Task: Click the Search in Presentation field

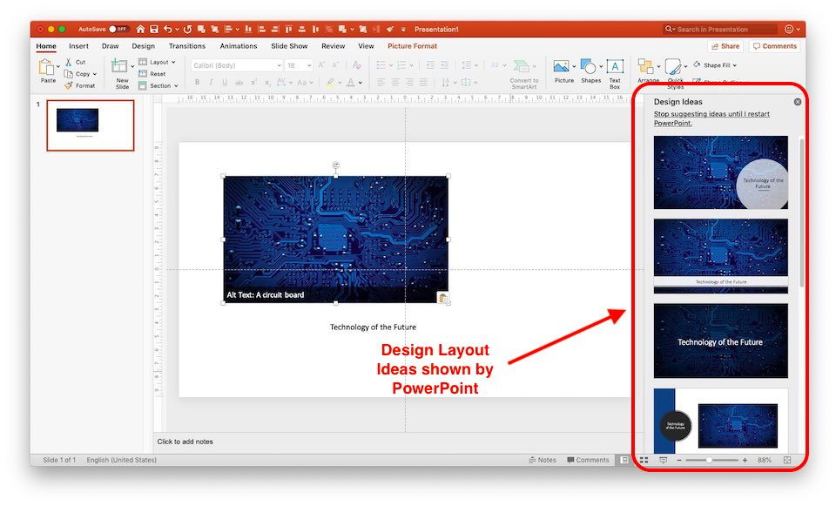Action: (x=719, y=29)
